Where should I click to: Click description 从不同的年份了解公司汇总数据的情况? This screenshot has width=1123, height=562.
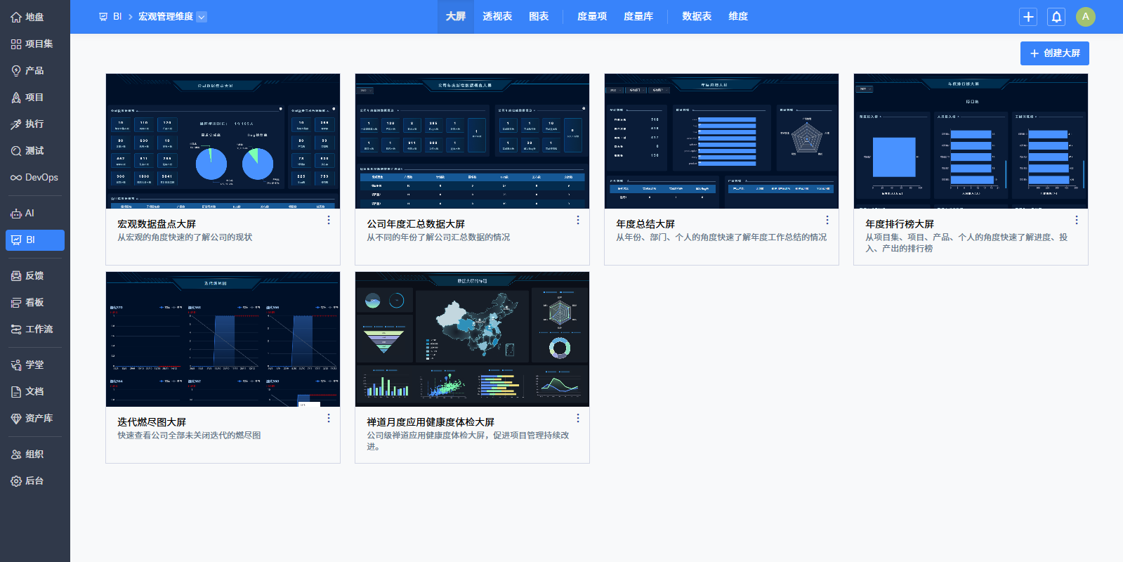click(x=438, y=237)
